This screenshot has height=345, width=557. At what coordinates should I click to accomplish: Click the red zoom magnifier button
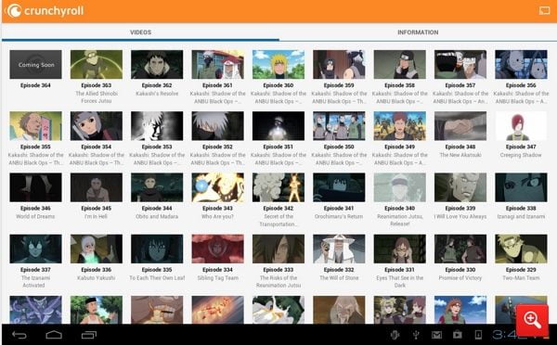click(x=532, y=320)
